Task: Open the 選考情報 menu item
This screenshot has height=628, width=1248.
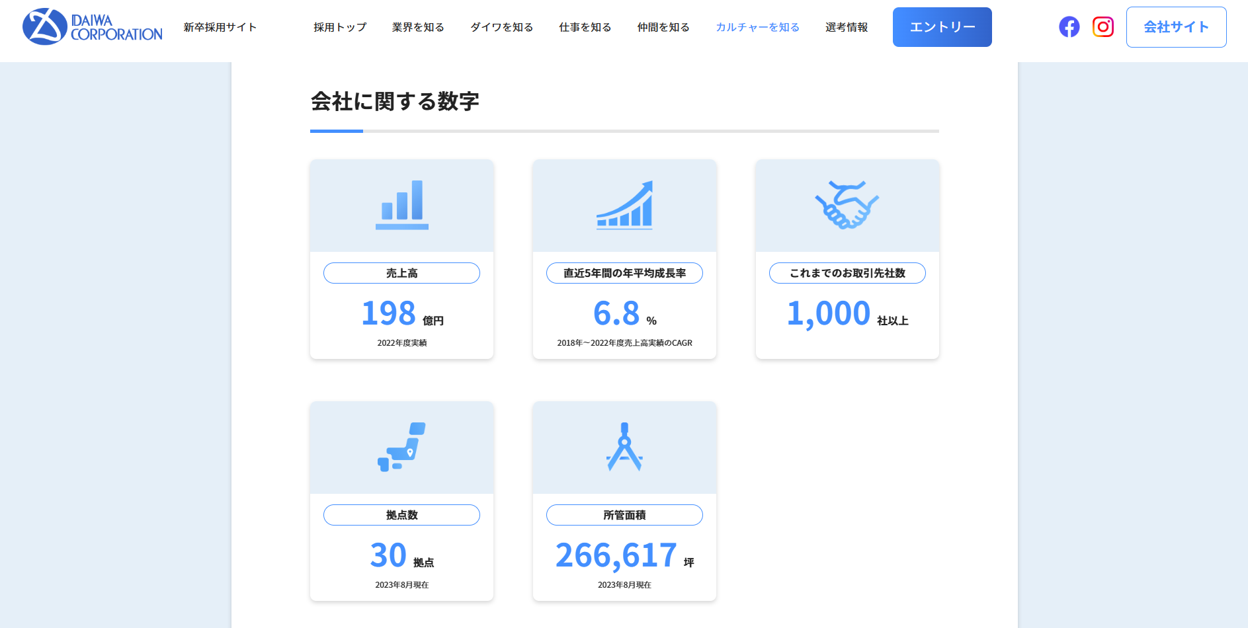Action: (x=847, y=27)
